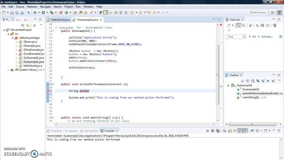The image size is (284, 160).
Task: Click the green New Java Class icon
Action: click(67, 12)
